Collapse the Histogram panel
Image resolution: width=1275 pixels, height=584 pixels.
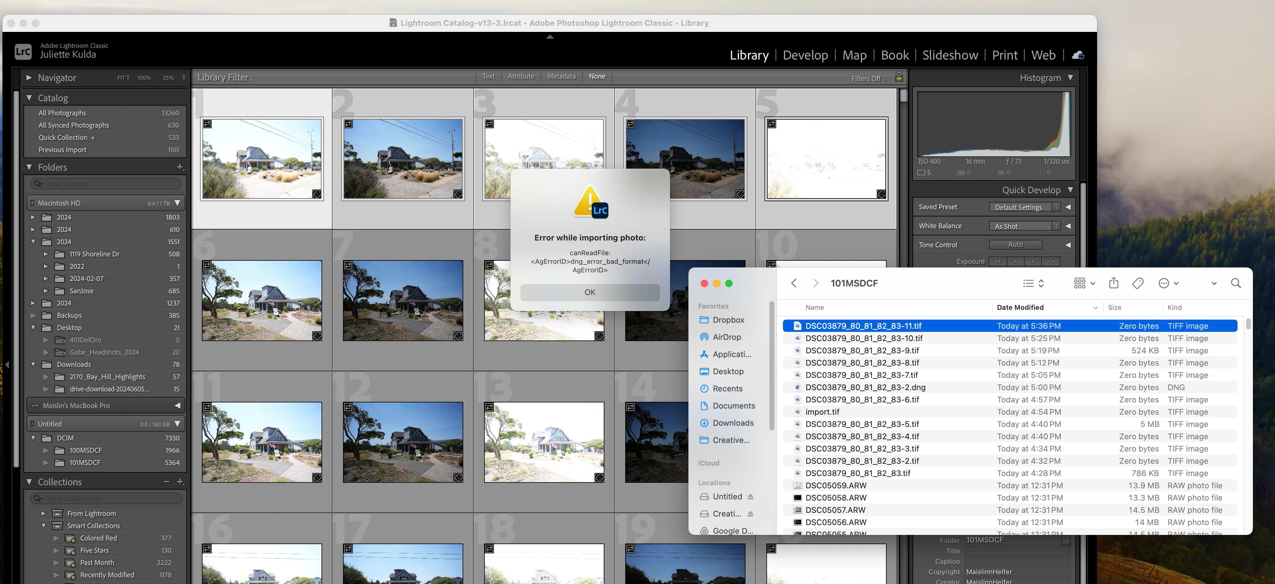(1071, 78)
